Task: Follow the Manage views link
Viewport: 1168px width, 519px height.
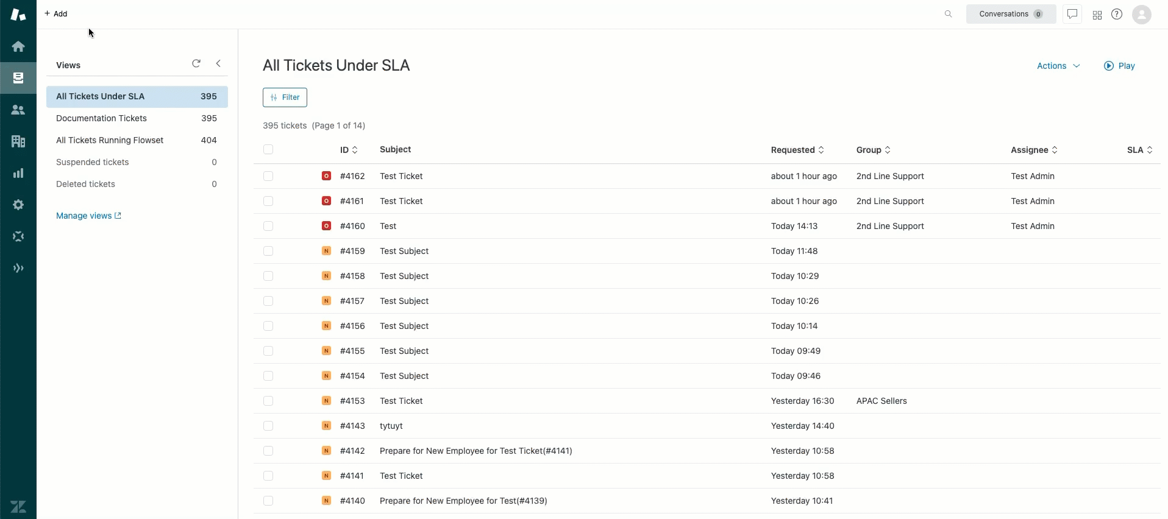Action: (88, 216)
